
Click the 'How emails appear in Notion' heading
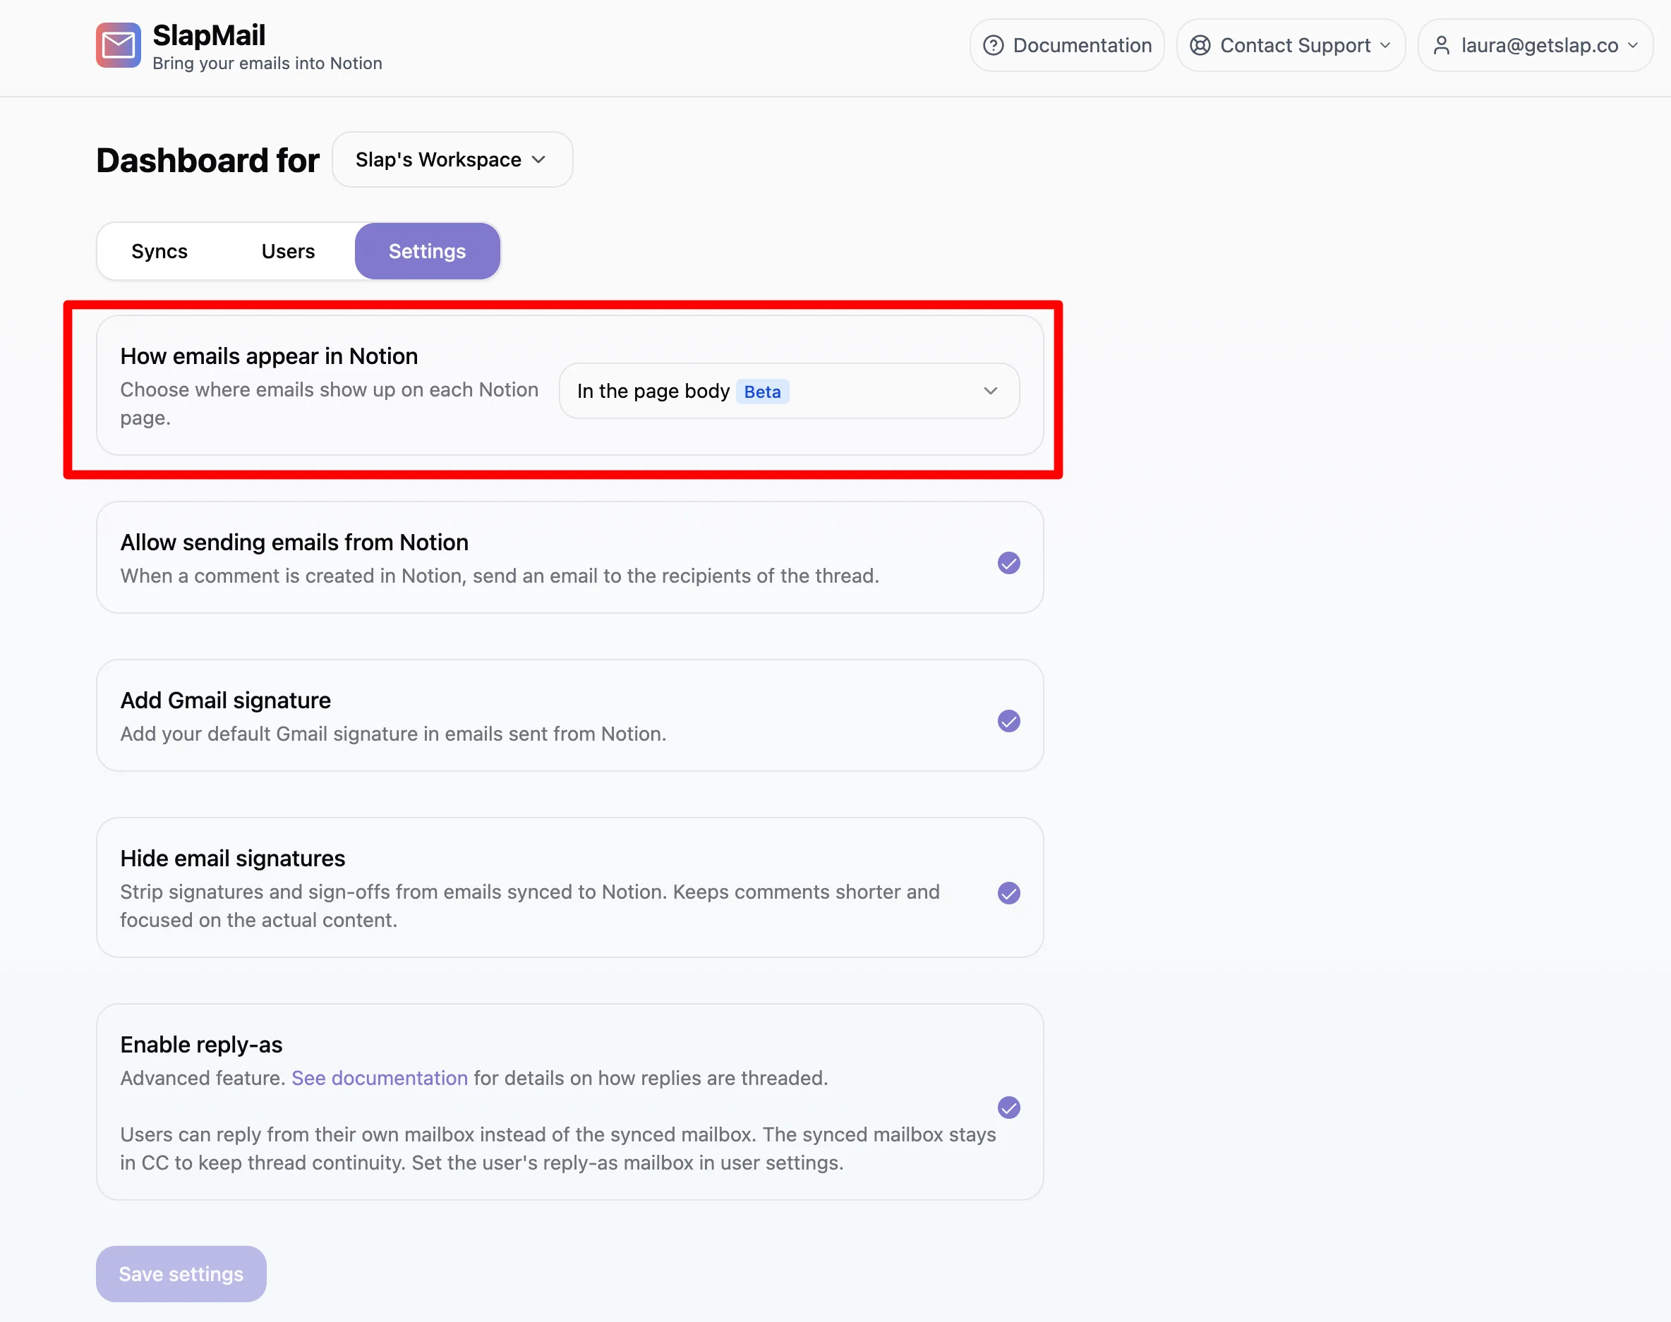269,356
